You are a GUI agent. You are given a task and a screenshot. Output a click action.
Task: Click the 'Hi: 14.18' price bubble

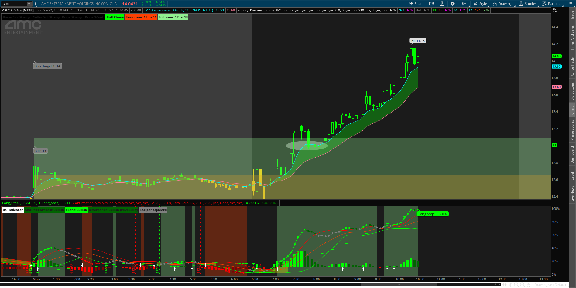click(418, 41)
